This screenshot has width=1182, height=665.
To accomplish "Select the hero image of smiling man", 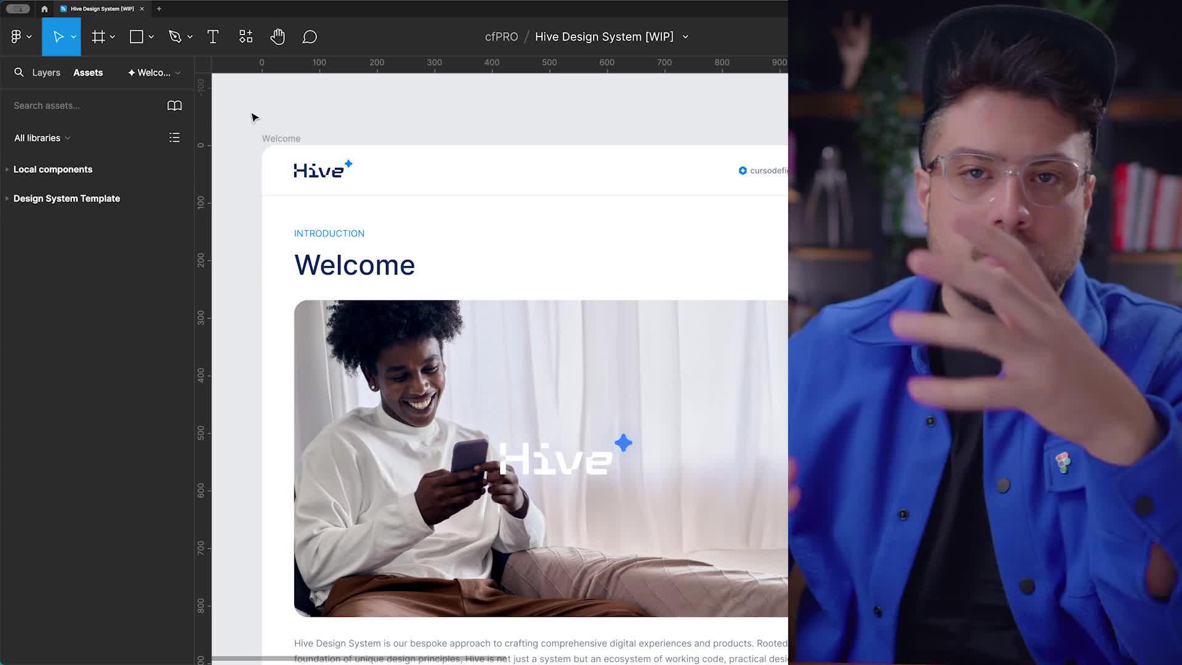I will (x=541, y=458).
